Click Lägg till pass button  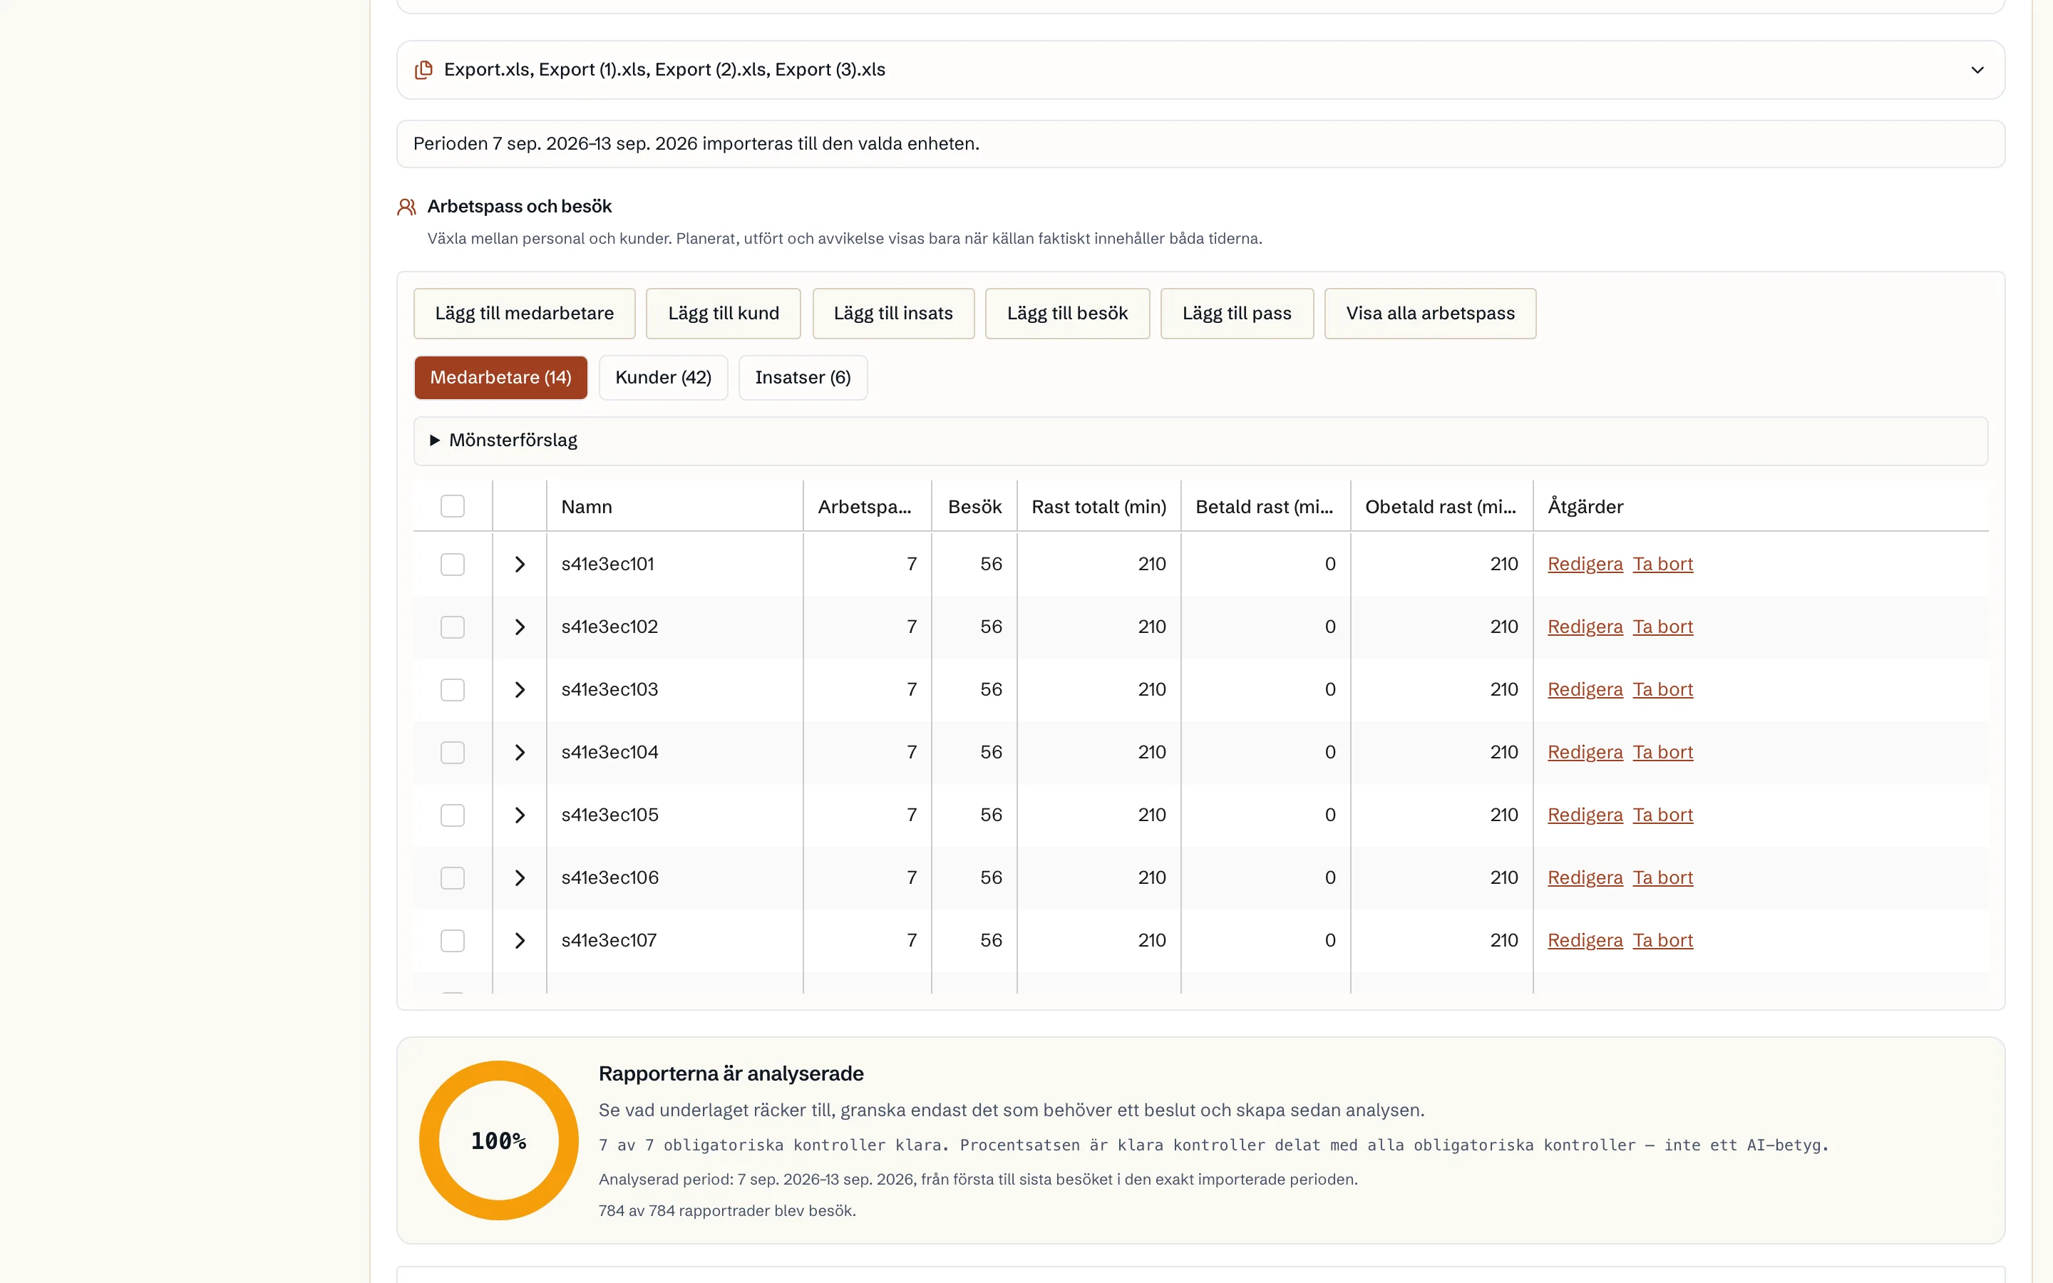click(1237, 313)
